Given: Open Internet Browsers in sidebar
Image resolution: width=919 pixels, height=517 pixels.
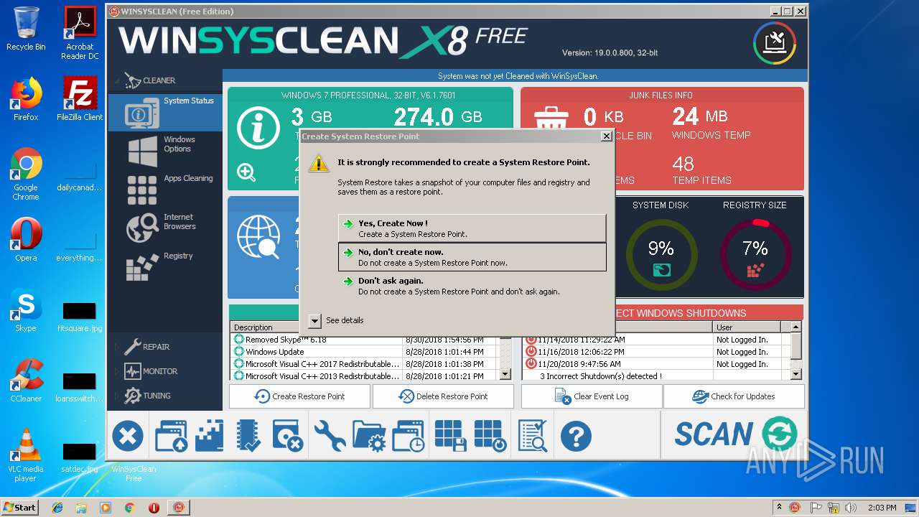Looking at the screenshot, I should 165,228.
